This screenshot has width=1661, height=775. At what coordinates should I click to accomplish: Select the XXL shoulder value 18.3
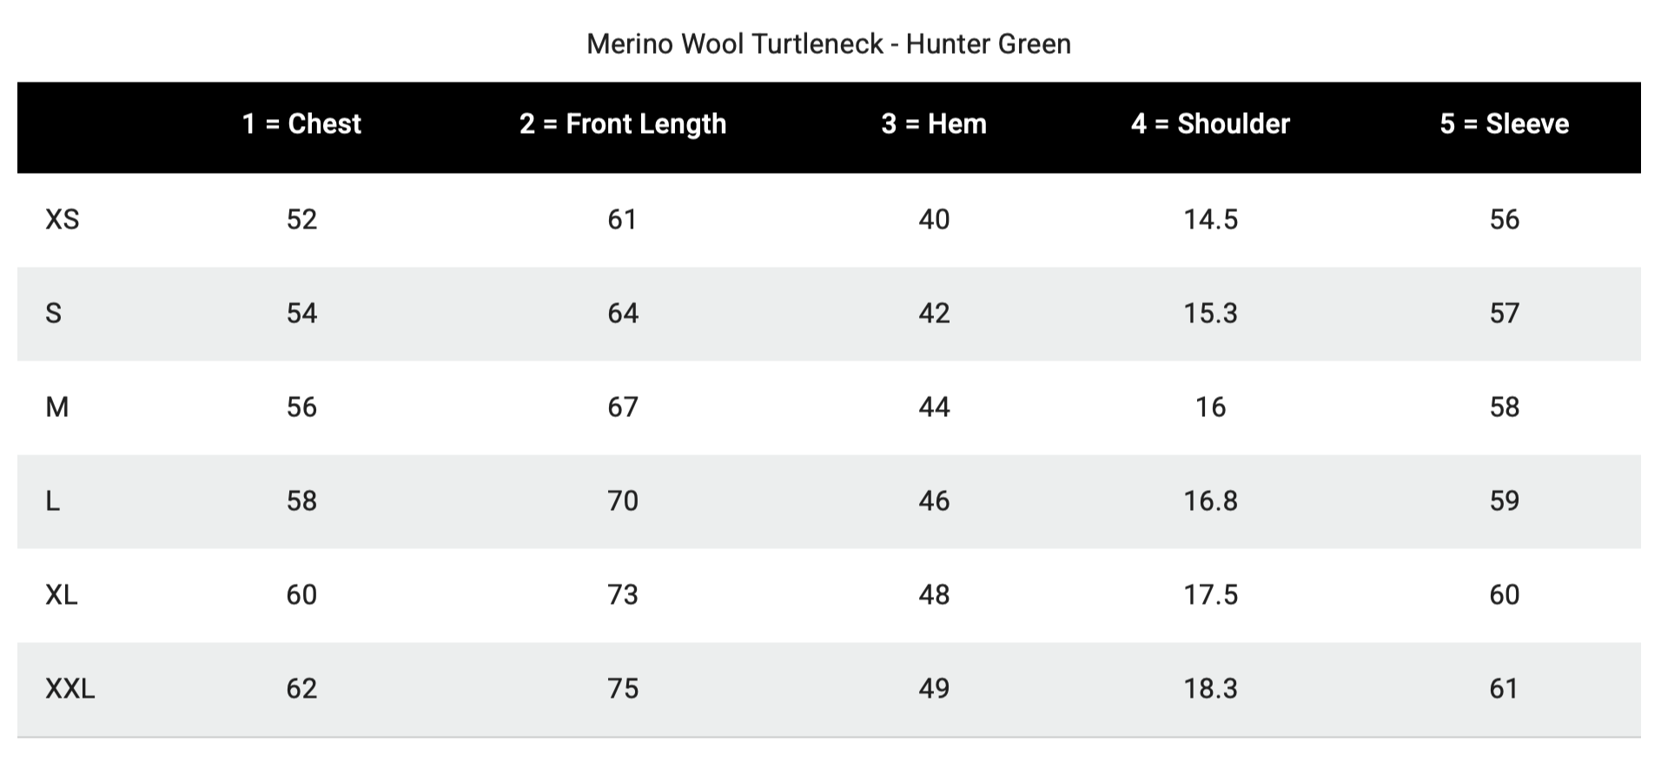(1210, 689)
